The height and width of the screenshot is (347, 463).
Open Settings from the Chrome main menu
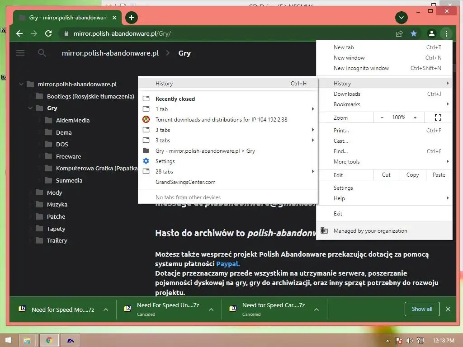[x=384, y=188]
